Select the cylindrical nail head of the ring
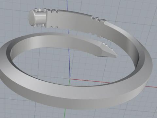This screenshot has height=118, width=157. (38, 18)
